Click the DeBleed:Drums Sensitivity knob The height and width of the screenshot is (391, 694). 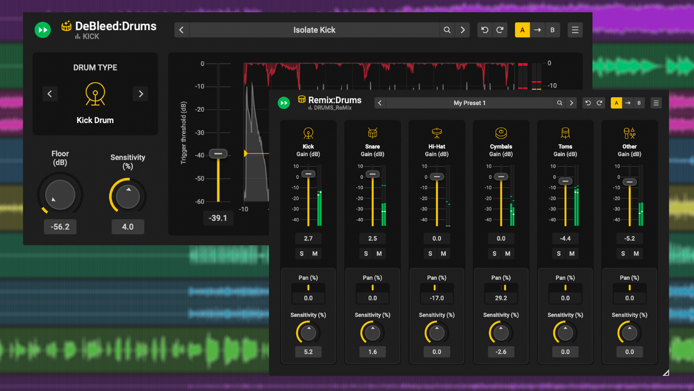tap(128, 196)
